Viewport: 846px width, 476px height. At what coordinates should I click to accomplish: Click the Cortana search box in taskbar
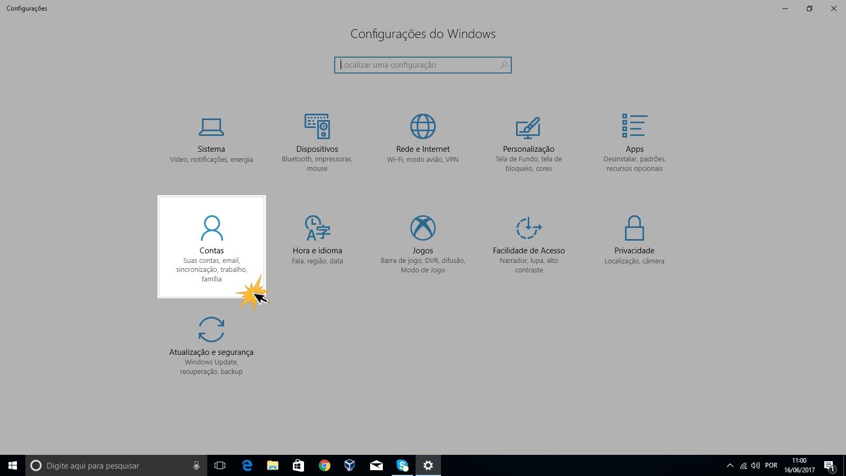(x=116, y=465)
